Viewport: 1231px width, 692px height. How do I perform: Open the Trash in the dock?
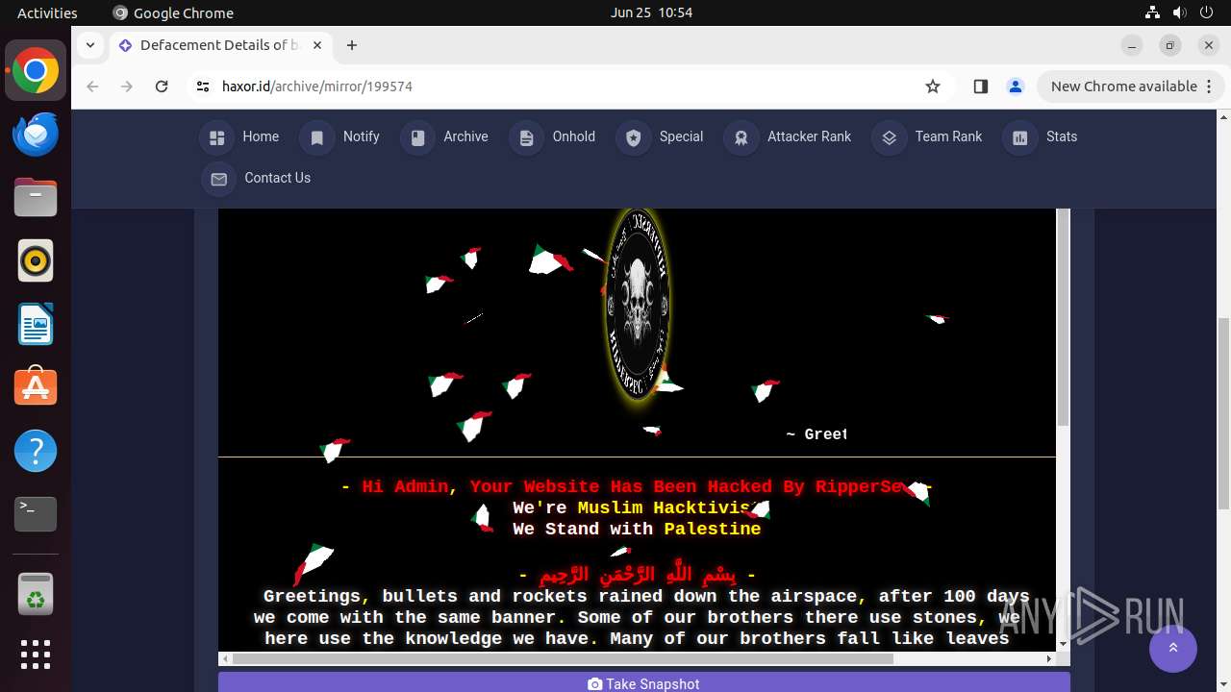(x=36, y=593)
